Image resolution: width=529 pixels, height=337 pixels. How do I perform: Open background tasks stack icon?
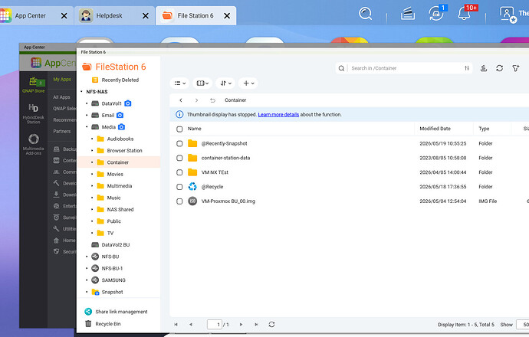408,14
